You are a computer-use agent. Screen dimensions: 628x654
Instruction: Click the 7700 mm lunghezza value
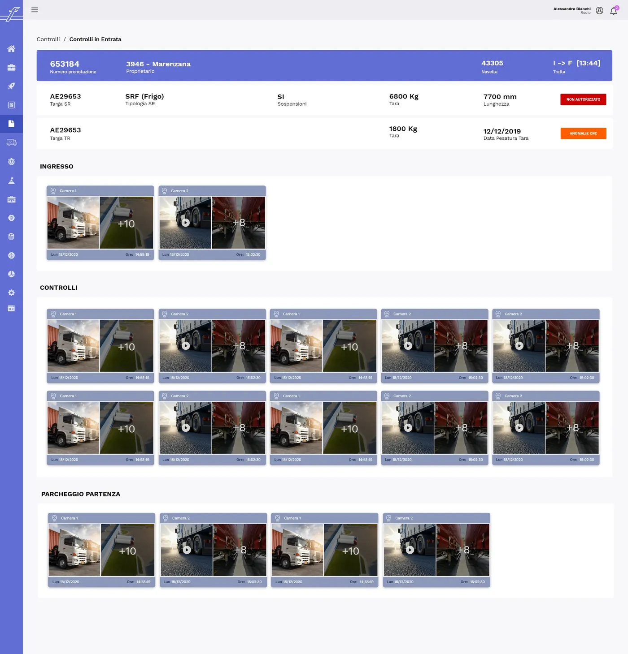[500, 97]
